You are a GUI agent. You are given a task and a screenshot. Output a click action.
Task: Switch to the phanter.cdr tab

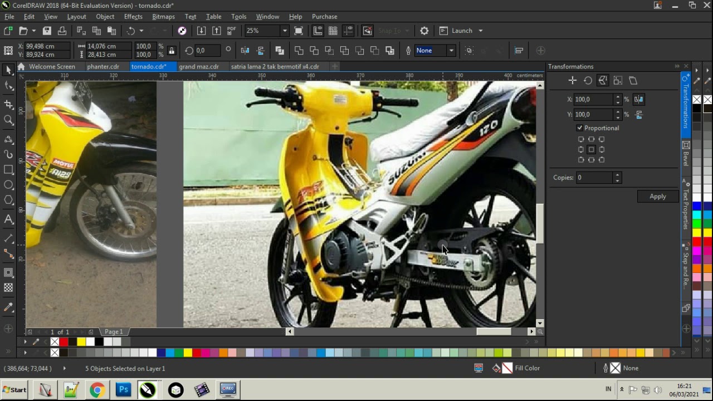click(103, 66)
